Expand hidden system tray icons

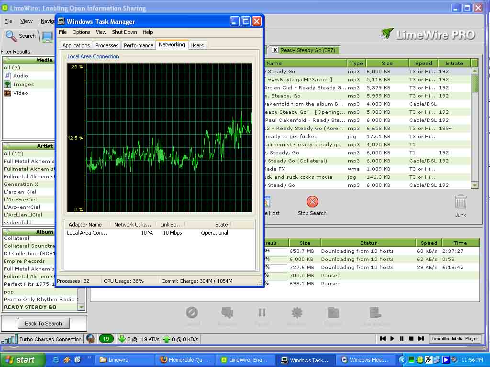(402, 360)
